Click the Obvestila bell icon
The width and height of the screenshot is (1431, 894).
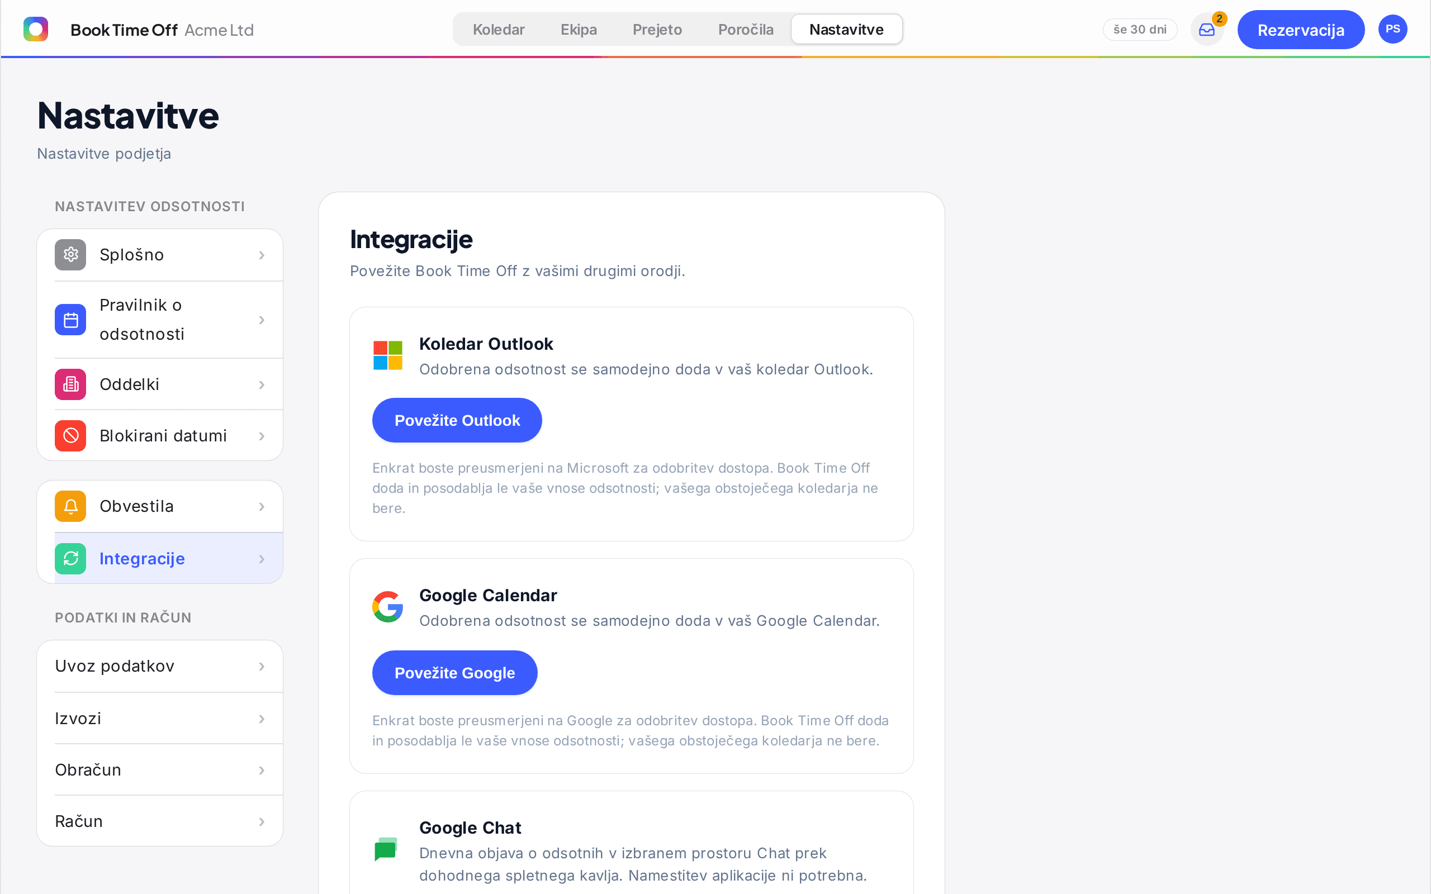click(x=70, y=506)
